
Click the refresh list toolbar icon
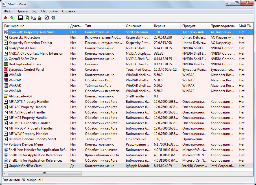[x=27, y=18]
